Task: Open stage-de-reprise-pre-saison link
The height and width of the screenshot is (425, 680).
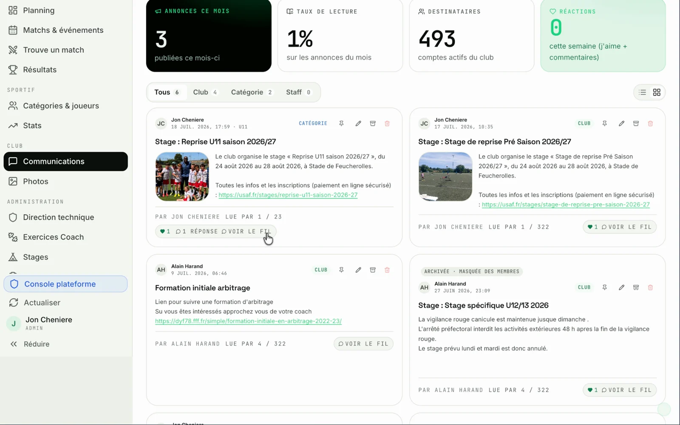Action: pos(566,204)
